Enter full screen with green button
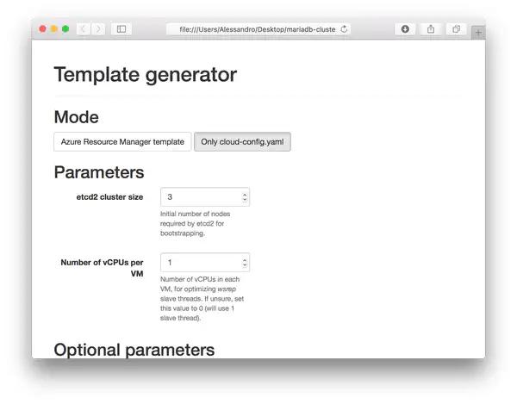 (65, 28)
